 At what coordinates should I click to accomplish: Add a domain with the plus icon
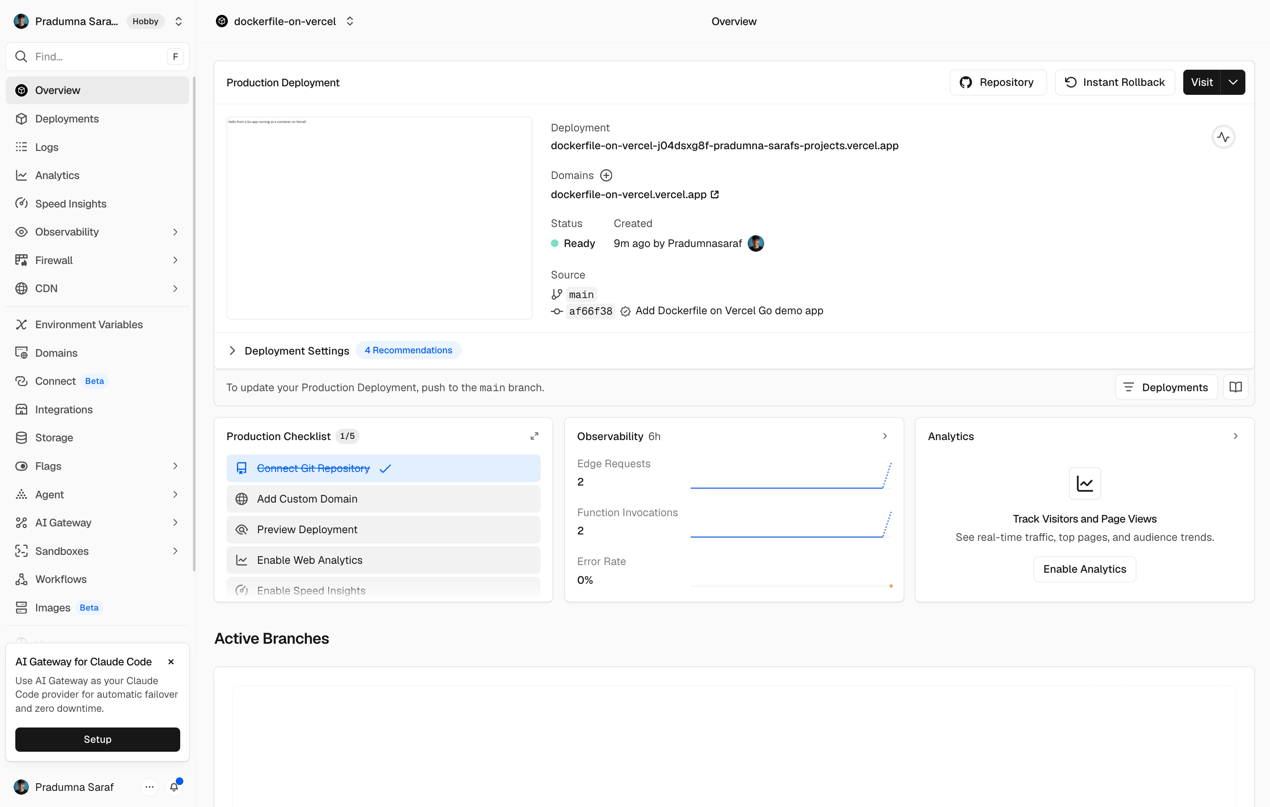[607, 175]
